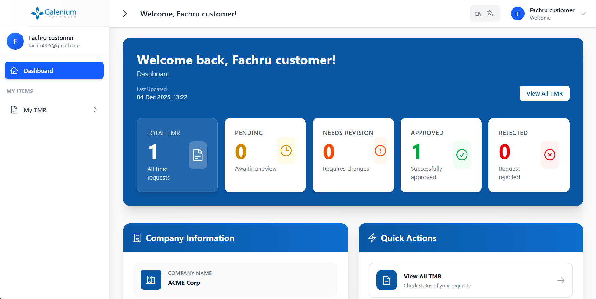Click the View All TMR button
The image size is (596, 299).
point(544,93)
